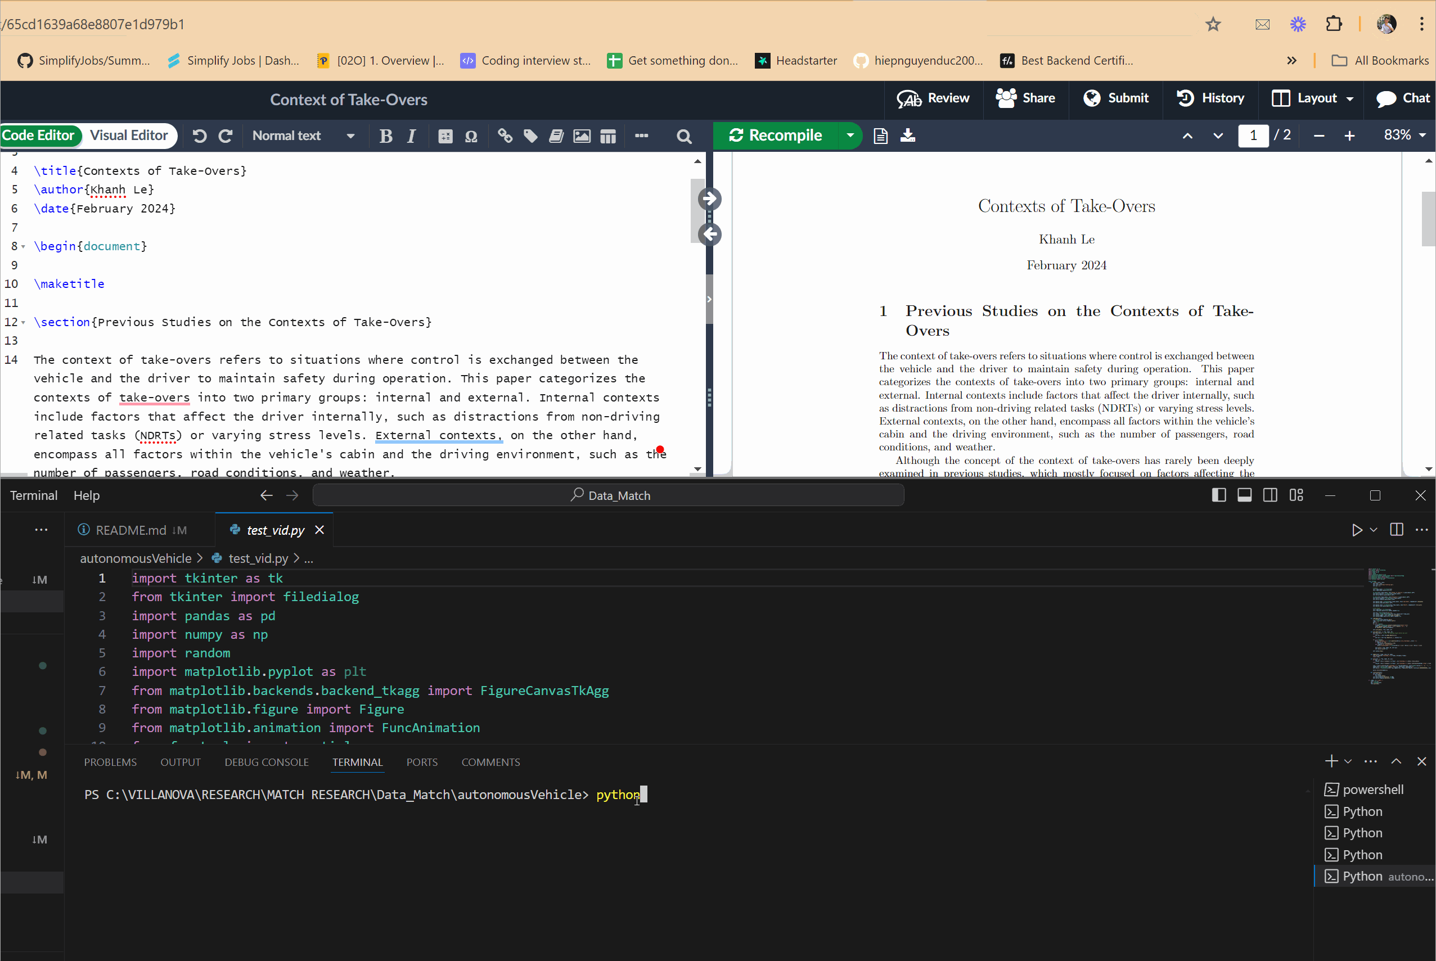Click the Italic formatting icon

click(x=411, y=136)
